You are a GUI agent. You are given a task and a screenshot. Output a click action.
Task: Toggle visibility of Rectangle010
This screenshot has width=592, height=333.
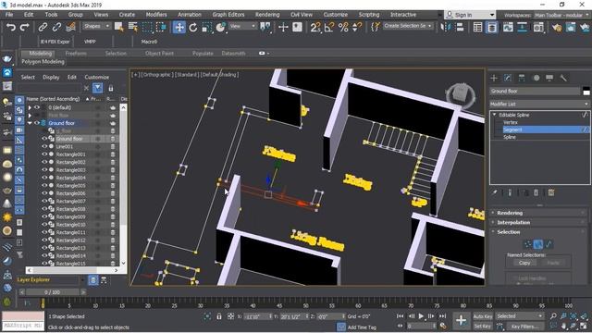[x=44, y=225]
